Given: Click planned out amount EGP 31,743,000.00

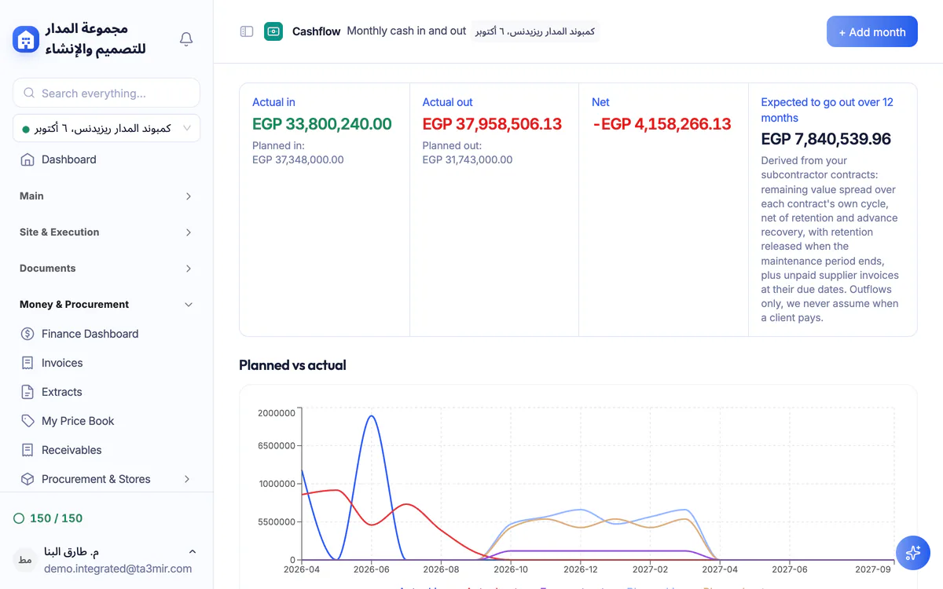Looking at the screenshot, I should (x=468, y=159).
